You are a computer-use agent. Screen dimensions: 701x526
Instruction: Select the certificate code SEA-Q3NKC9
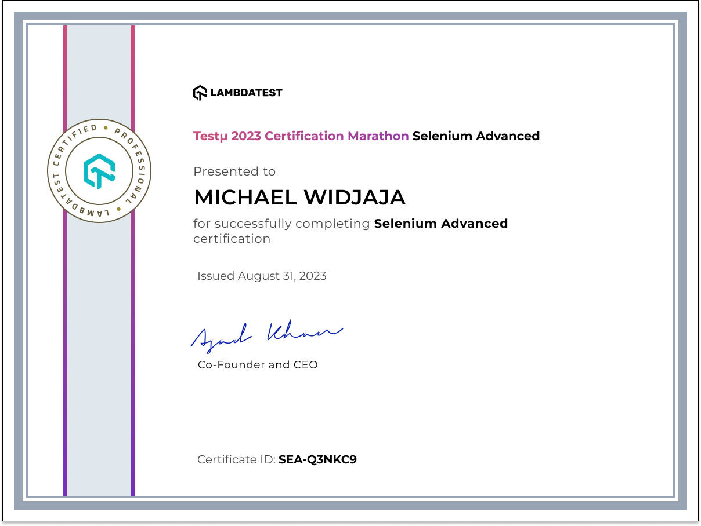[317, 460]
